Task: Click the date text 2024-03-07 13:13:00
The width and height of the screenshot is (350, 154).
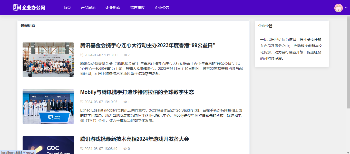Action: pos(101,55)
